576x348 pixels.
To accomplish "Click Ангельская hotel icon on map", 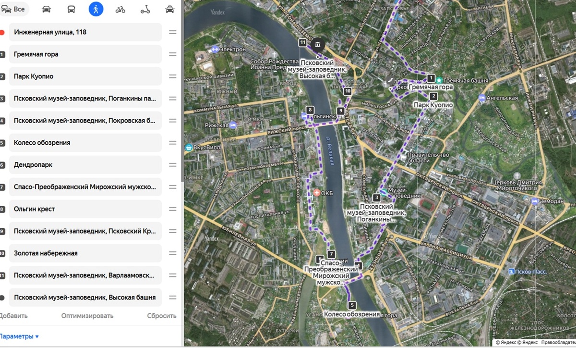I will coord(481,98).
